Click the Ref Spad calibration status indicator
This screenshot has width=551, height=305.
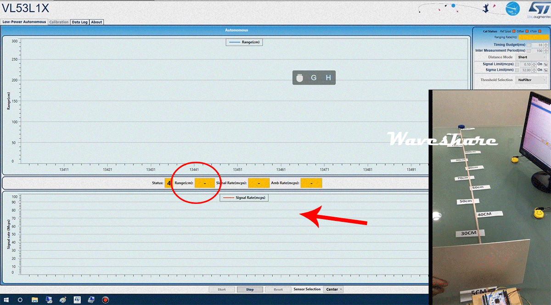(514, 31)
